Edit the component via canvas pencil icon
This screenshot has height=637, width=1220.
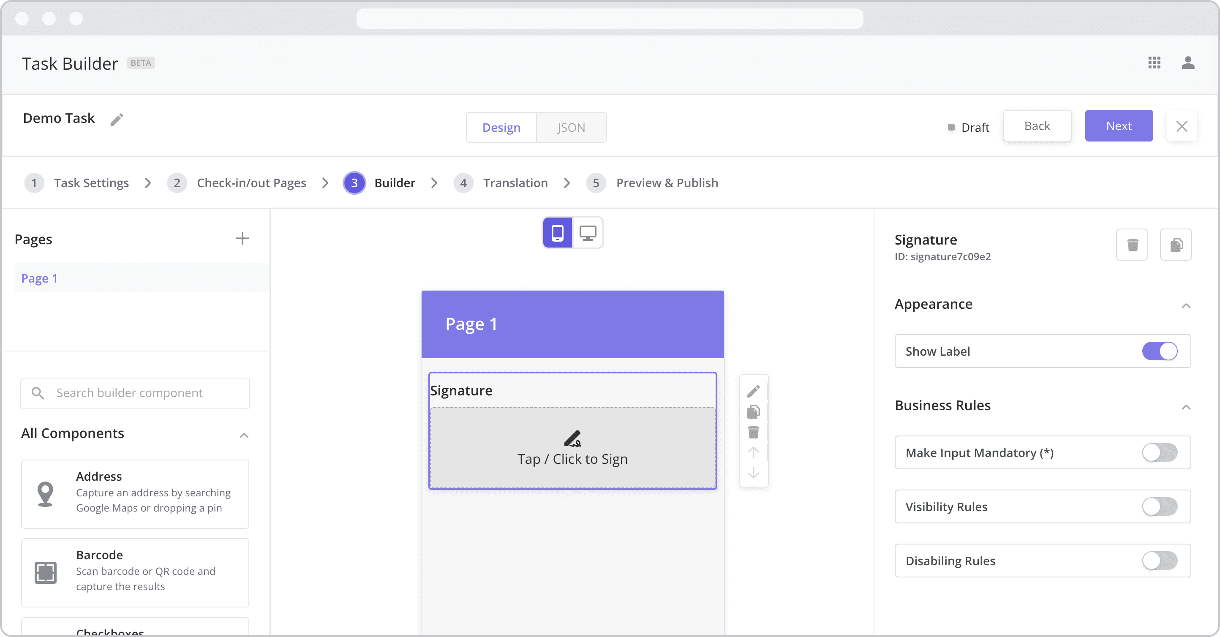754,391
